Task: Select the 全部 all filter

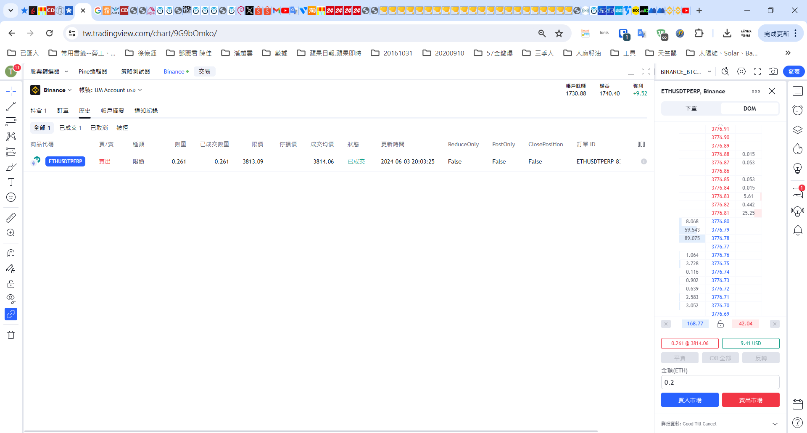Action: coord(42,128)
